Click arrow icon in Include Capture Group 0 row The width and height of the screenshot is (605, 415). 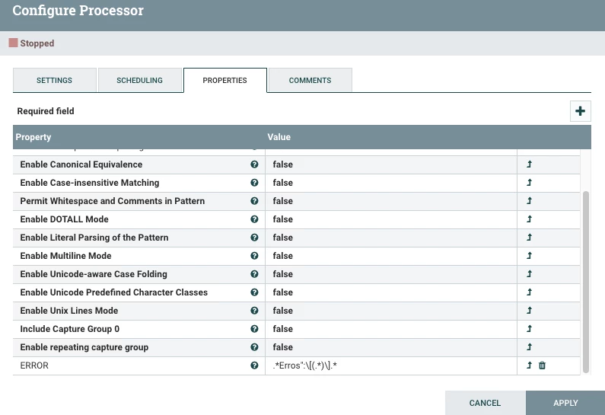pos(530,329)
